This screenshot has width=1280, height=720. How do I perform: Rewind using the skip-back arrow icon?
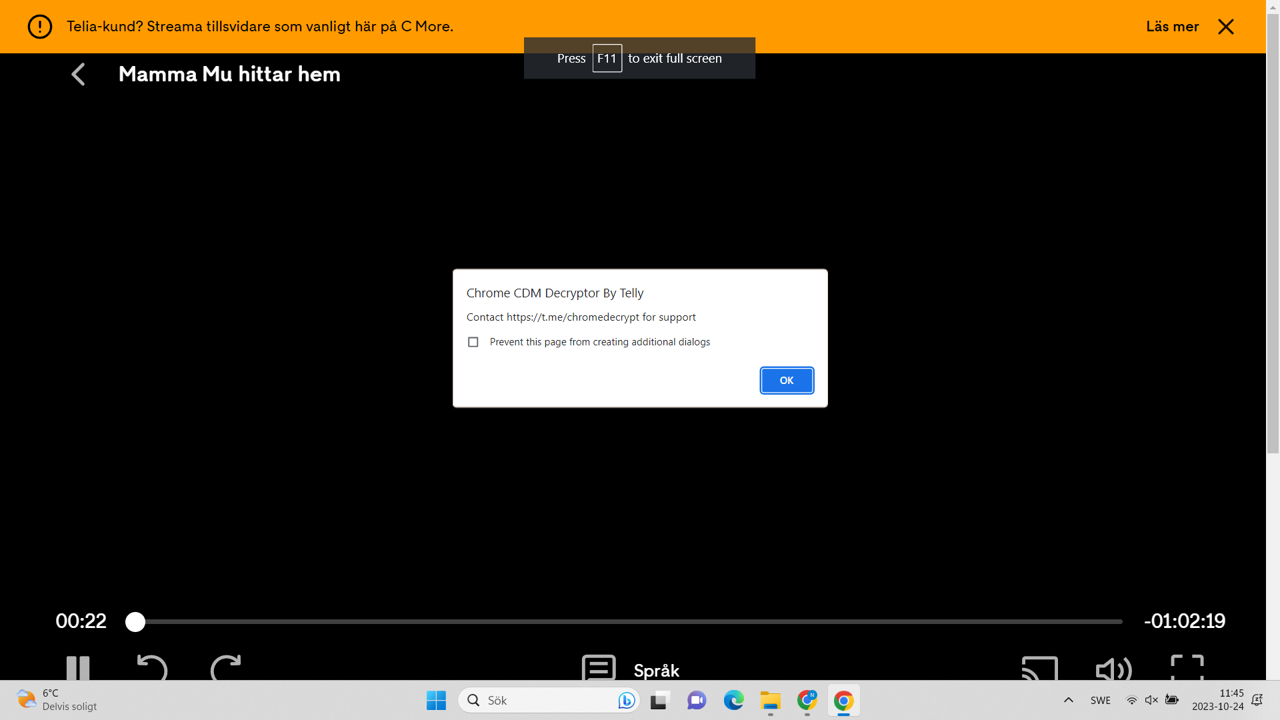click(x=152, y=668)
